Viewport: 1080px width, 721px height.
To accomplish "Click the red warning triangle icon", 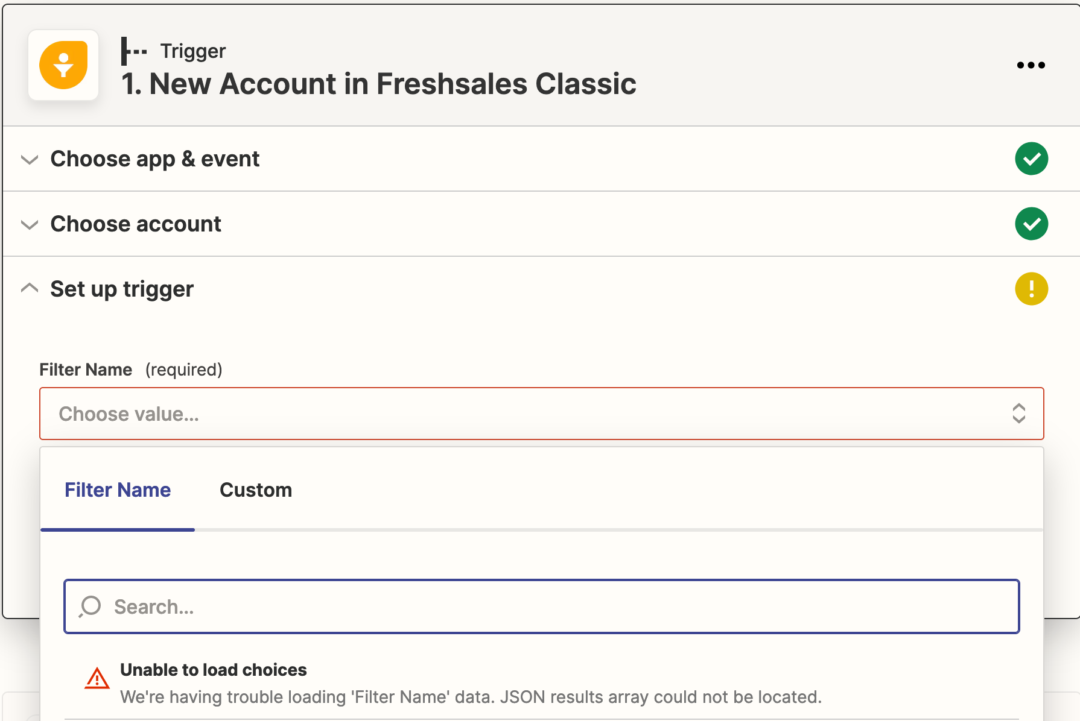I will [97, 678].
